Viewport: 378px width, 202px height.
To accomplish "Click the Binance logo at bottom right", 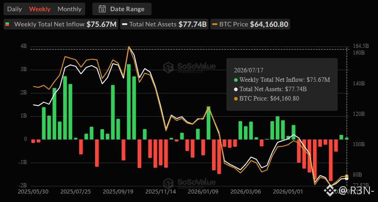I will pyautogui.click(x=329, y=191).
